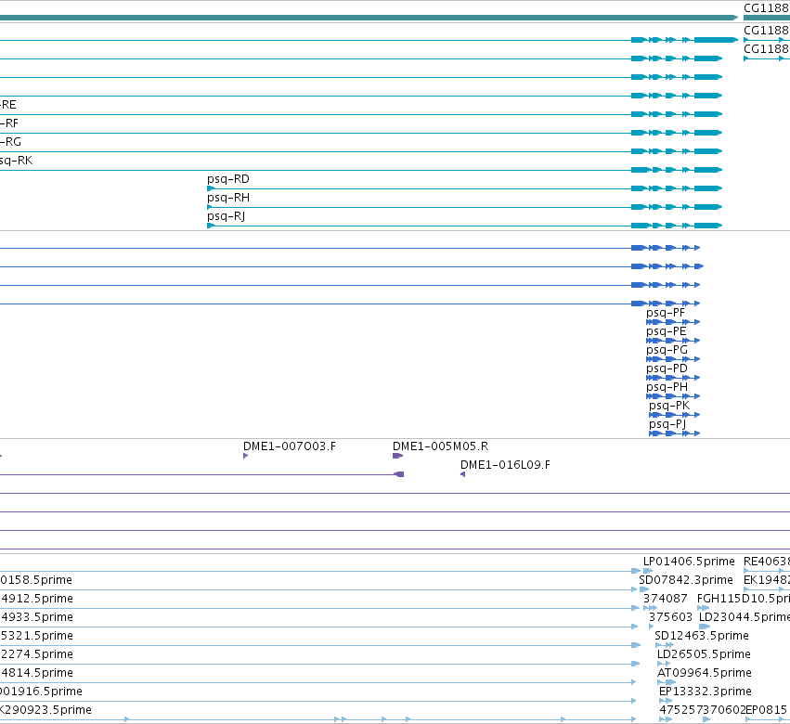The width and height of the screenshot is (790, 724).
Task: Select the psq-RH transcript label
Action: (228, 198)
